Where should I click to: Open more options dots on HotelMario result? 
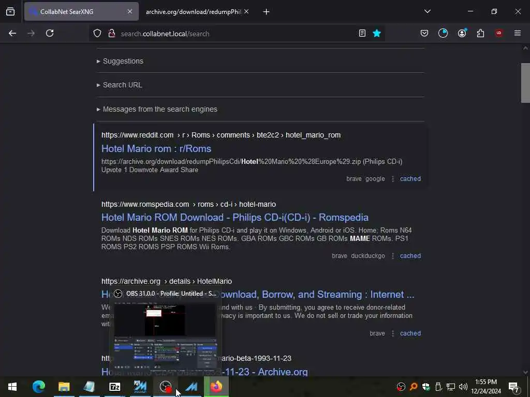(x=392, y=333)
